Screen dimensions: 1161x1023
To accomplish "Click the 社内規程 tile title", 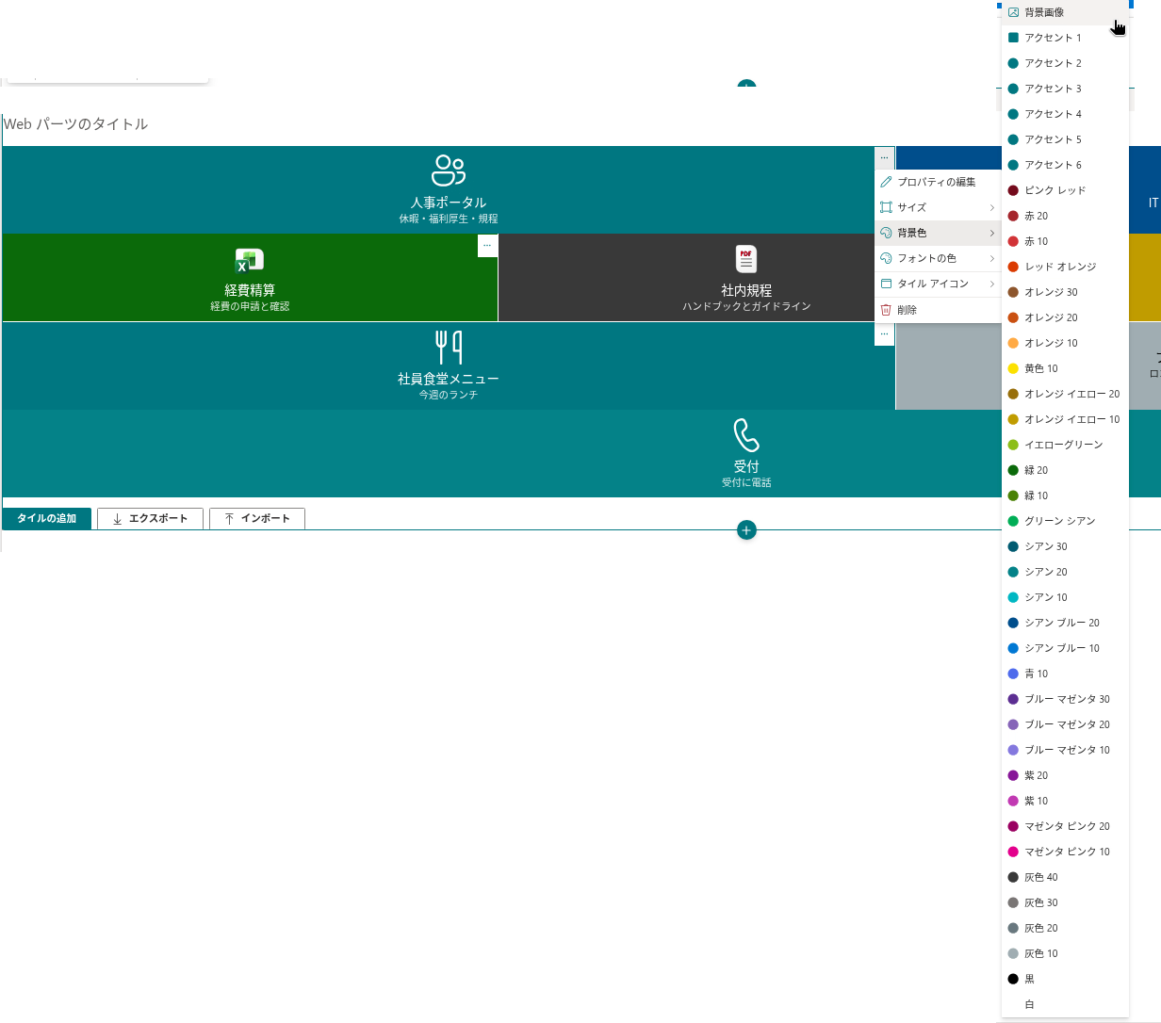I will click(746, 290).
